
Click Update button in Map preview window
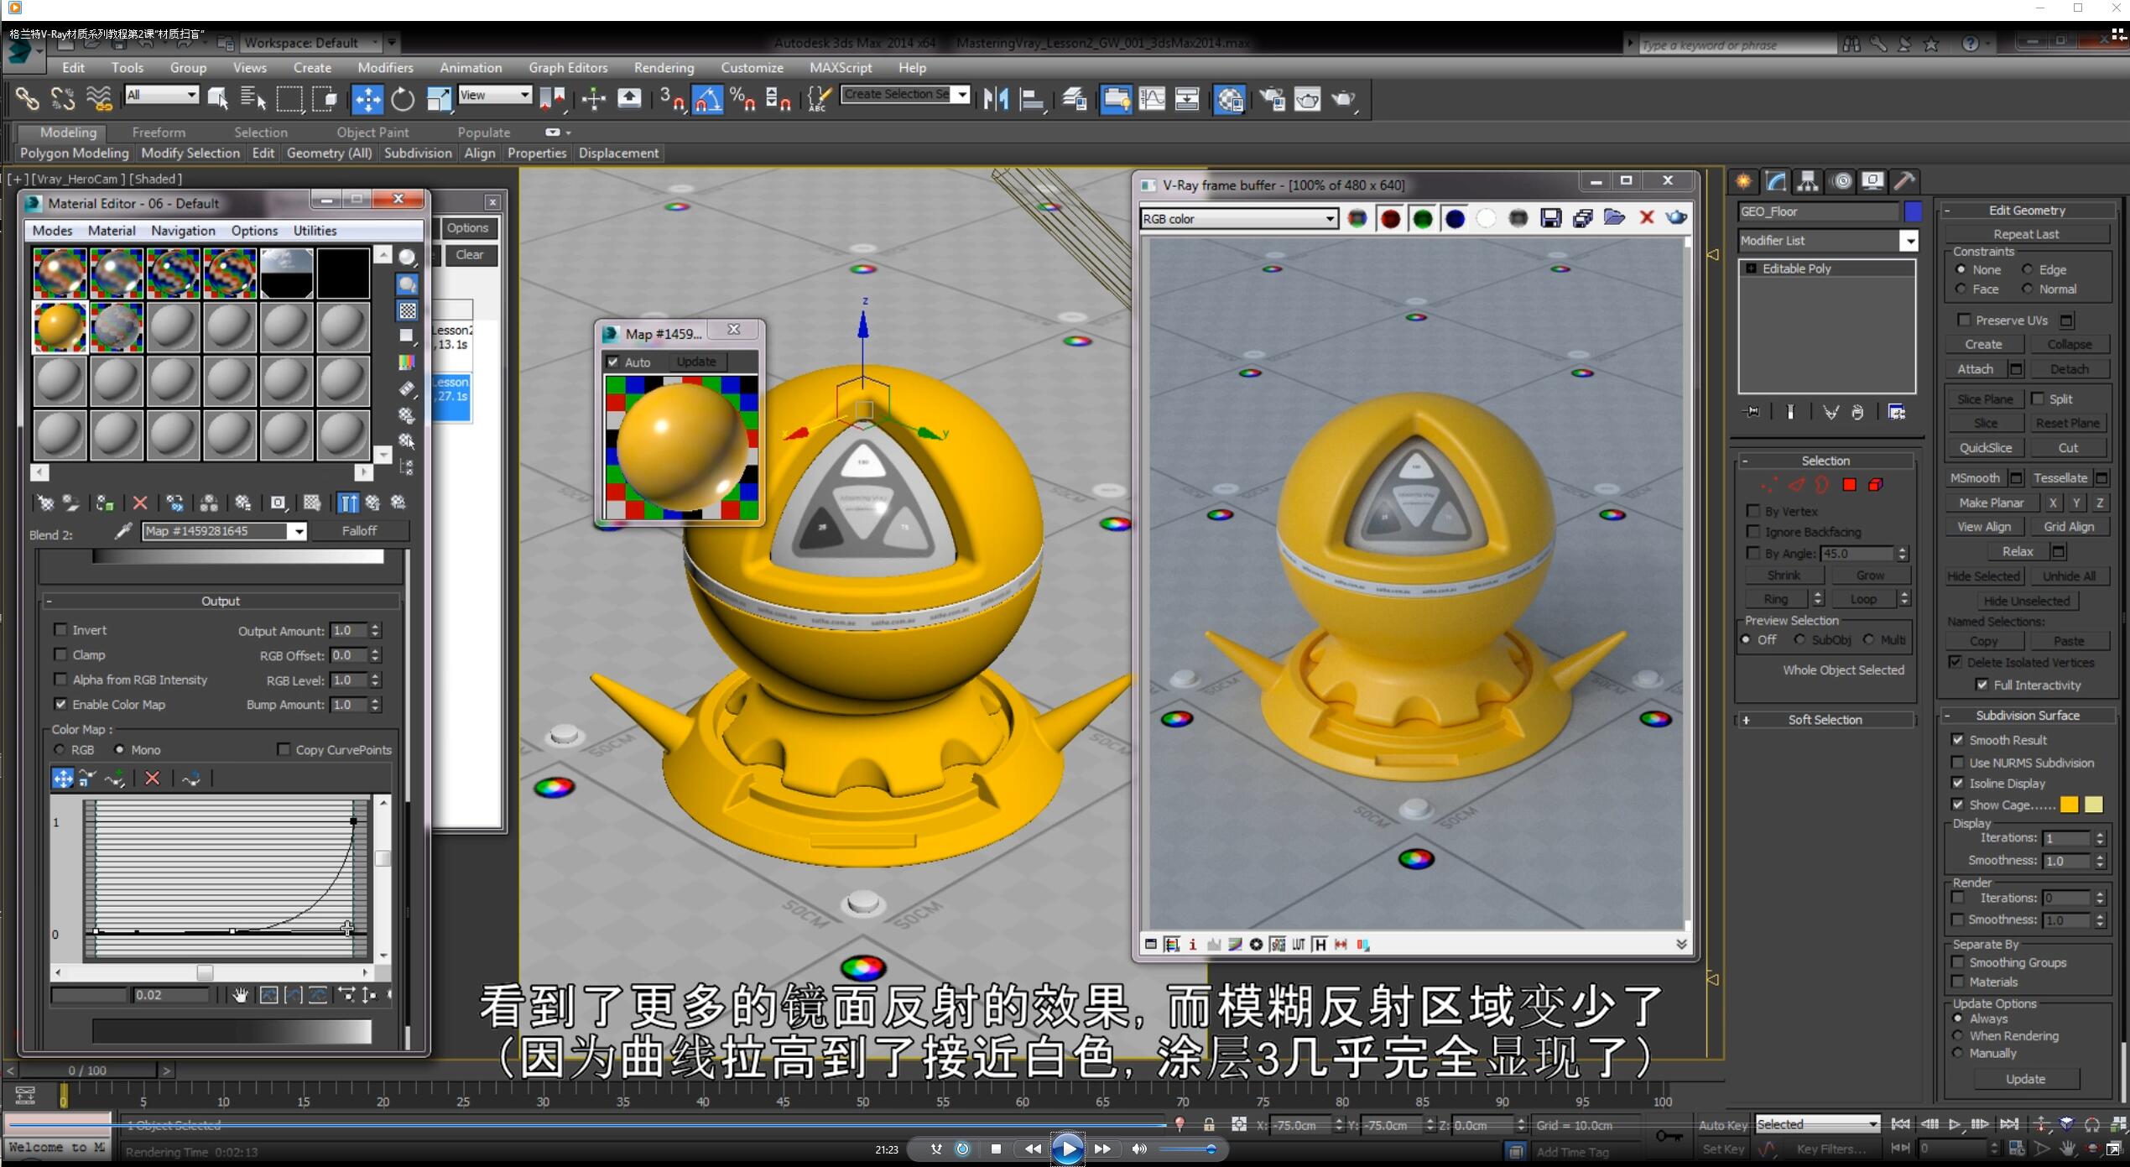(696, 362)
